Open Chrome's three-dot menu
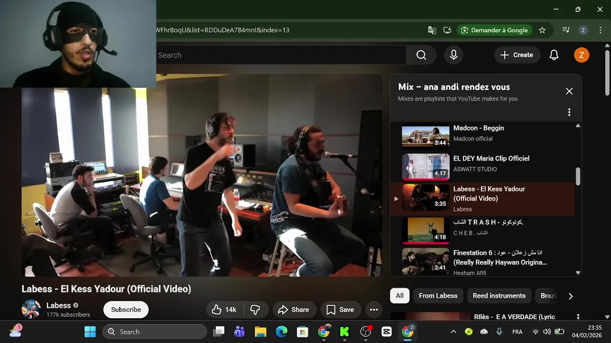The height and width of the screenshot is (343, 611). point(600,30)
